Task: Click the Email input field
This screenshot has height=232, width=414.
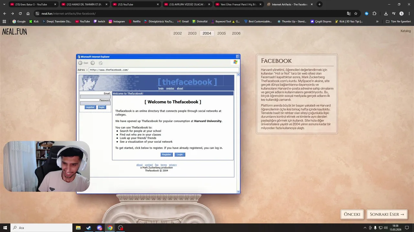Action: [x=95, y=97]
